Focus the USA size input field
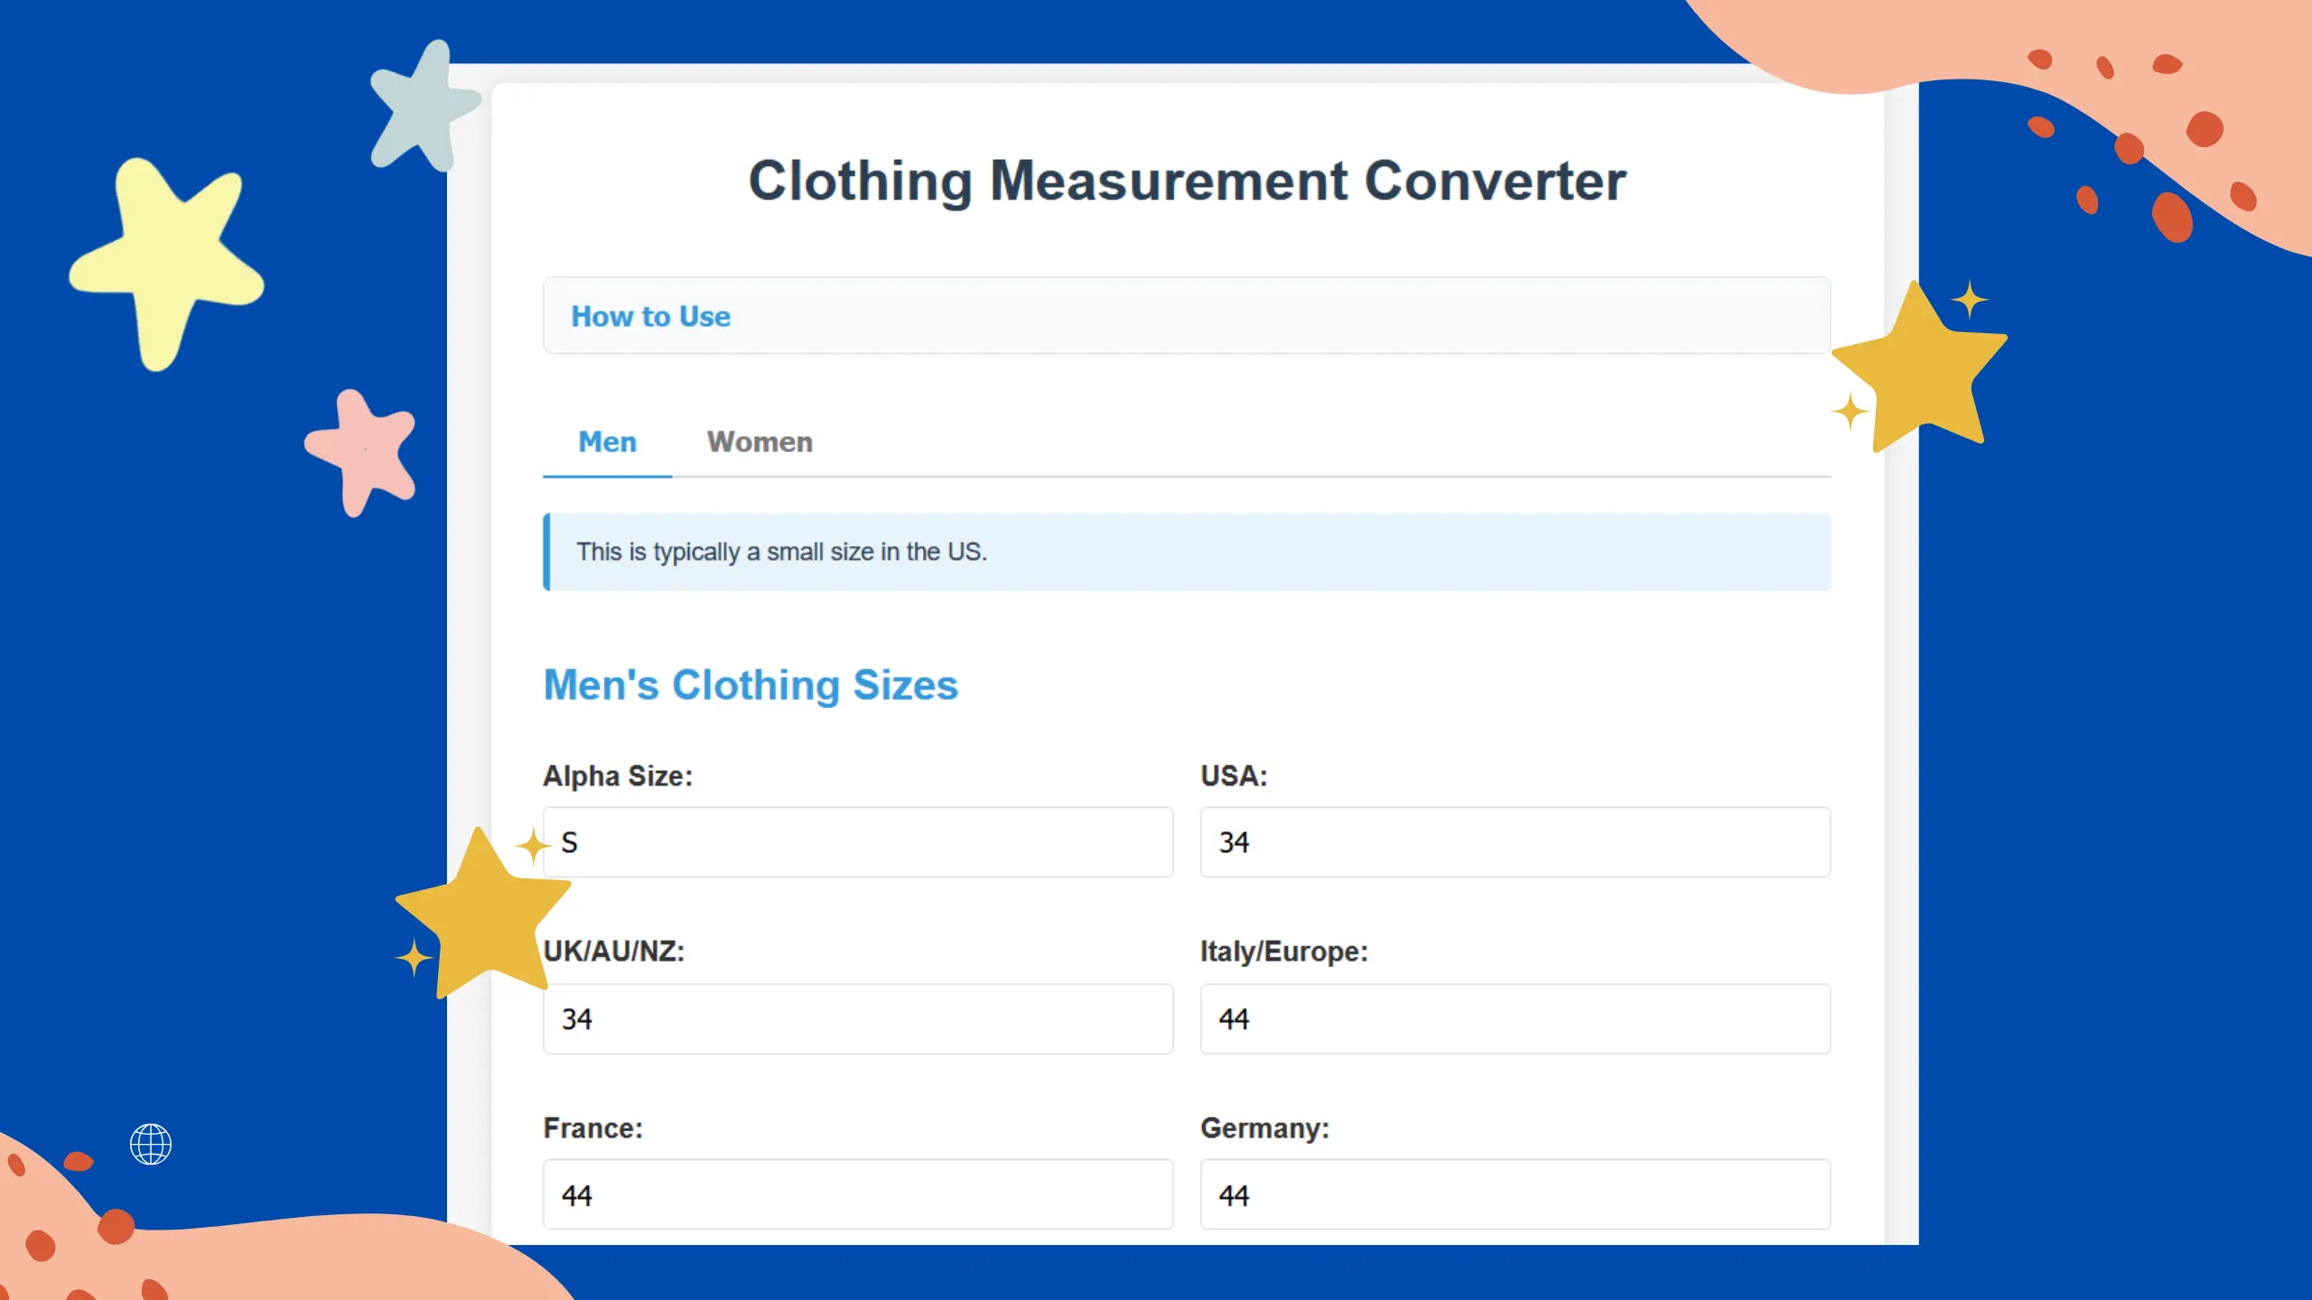Image resolution: width=2312 pixels, height=1300 pixels. [x=1515, y=842]
